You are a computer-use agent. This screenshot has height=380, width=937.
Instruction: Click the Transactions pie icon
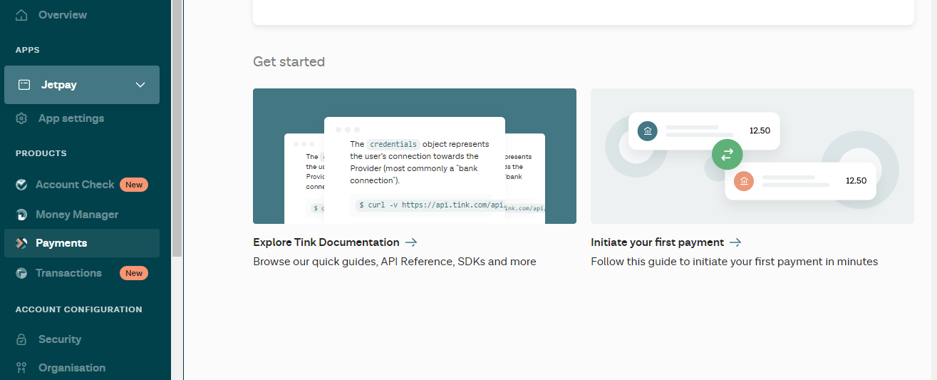click(x=22, y=273)
